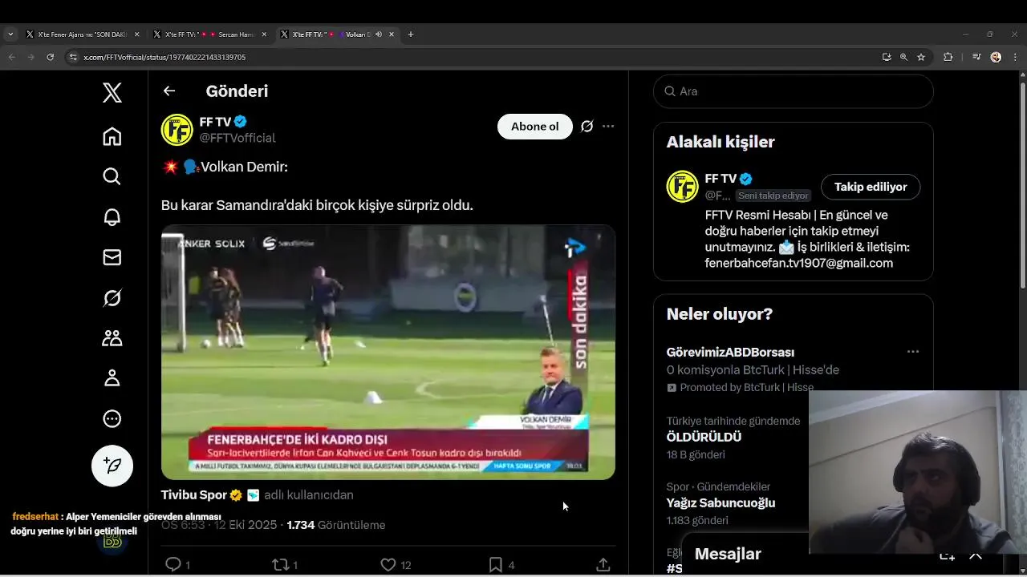
Task: Open fenerbahcefan.tv1907@gmail.com link
Action: point(799,263)
